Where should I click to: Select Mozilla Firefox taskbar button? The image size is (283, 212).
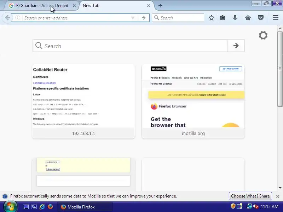coord(85,207)
